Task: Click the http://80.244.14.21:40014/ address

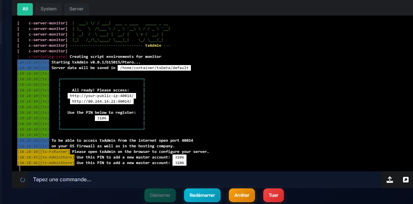Action: (102, 101)
